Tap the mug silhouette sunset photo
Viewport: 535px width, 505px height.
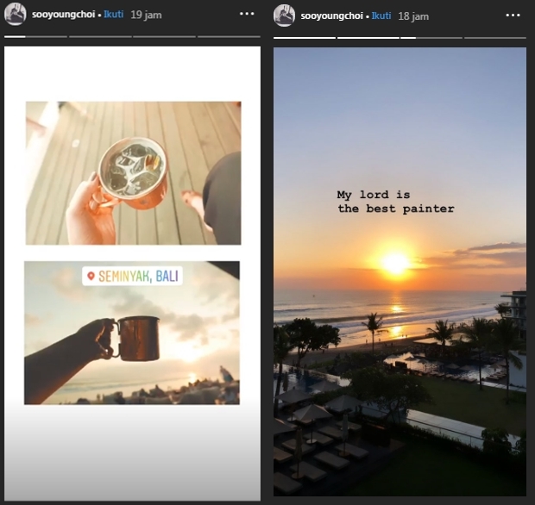[x=132, y=333]
